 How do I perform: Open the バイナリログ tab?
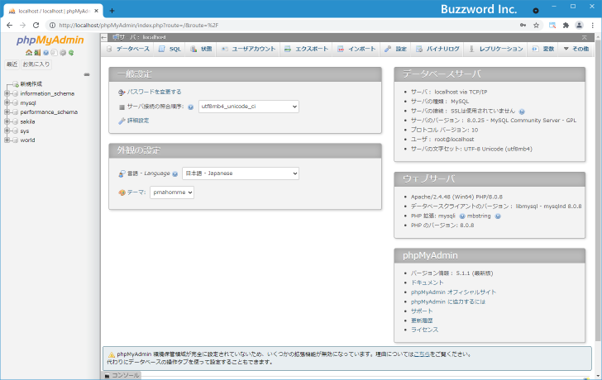438,49
